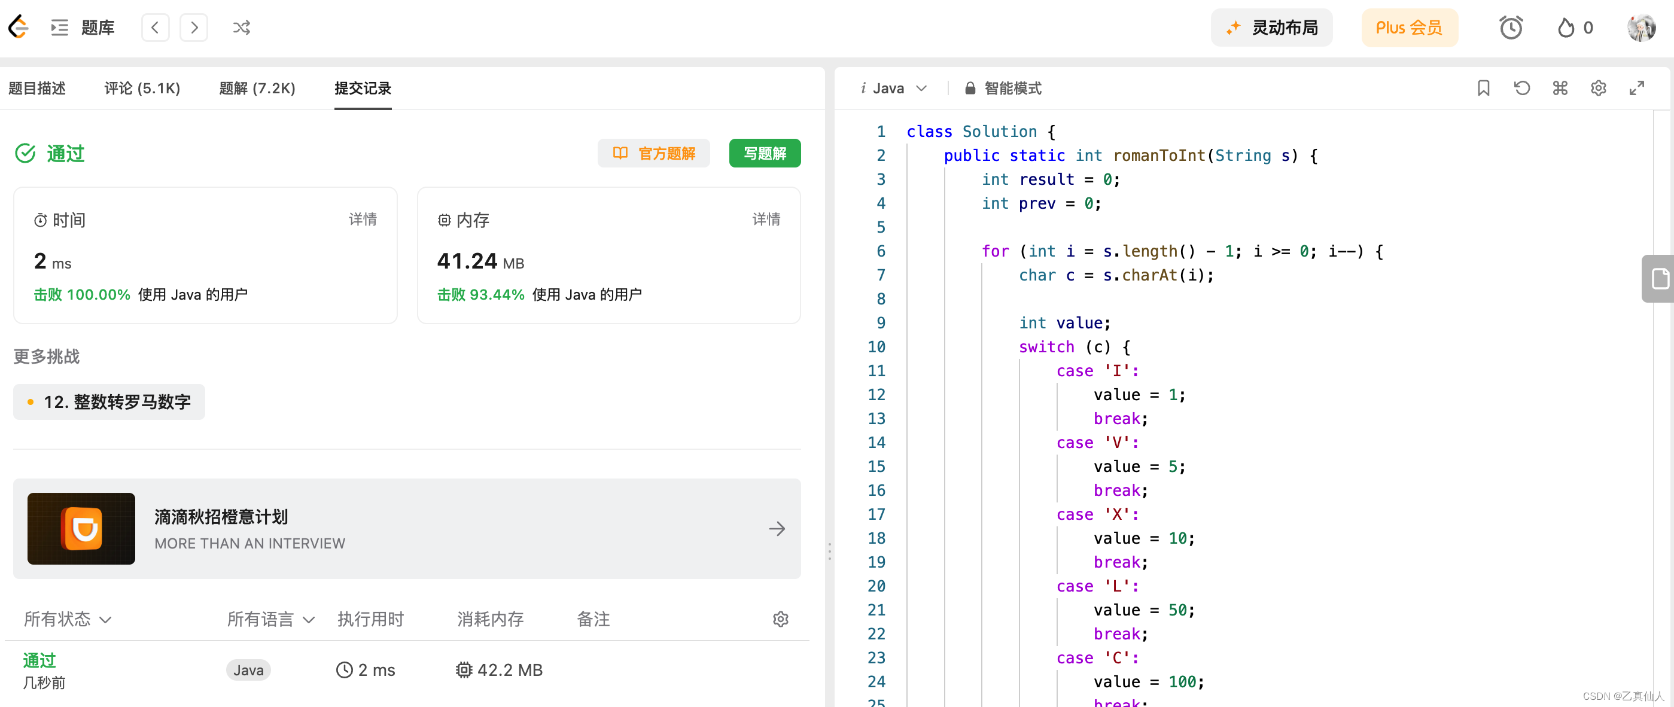Open editor keyboard shortcuts icon
Image resolution: width=1674 pixels, height=707 pixels.
click(x=1560, y=88)
